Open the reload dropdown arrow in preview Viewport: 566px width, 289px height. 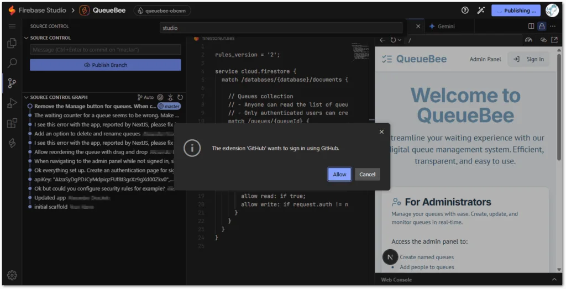[399, 40]
